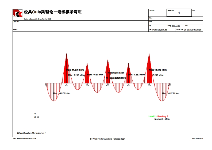
Task: Click the red STAAD logo in header
Action: tap(18, 13)
